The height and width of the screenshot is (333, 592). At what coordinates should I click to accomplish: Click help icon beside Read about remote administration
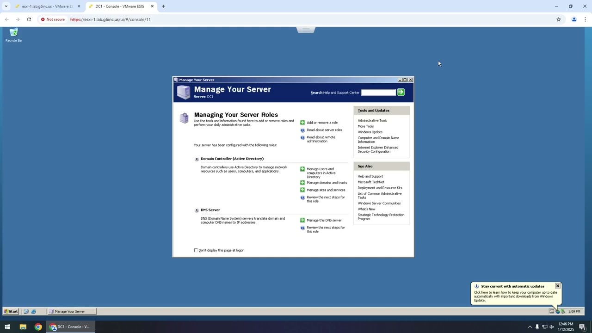point(302,138)
